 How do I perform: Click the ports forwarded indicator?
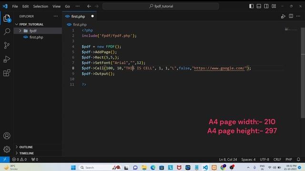click(35, 160)
